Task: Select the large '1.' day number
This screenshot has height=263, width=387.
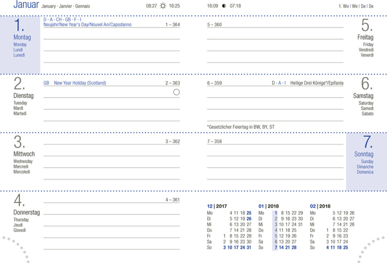Action: click(x=19, y=25)
